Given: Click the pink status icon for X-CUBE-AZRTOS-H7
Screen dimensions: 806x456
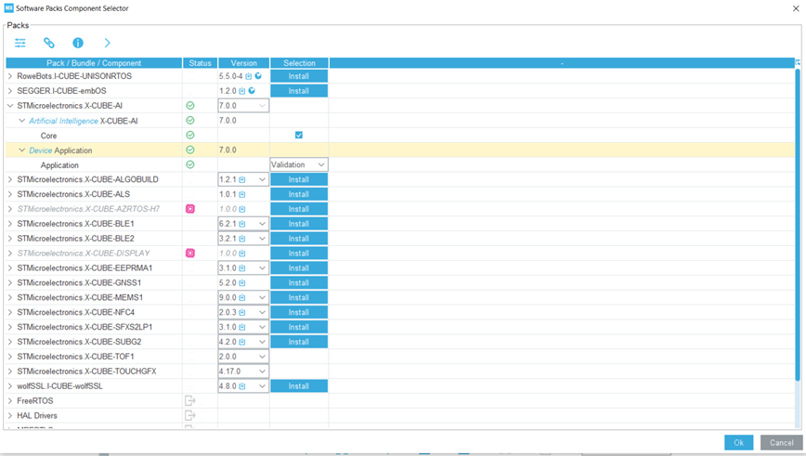Looking at the screenshot, I should pyautogui.click(x=190, y=209).
